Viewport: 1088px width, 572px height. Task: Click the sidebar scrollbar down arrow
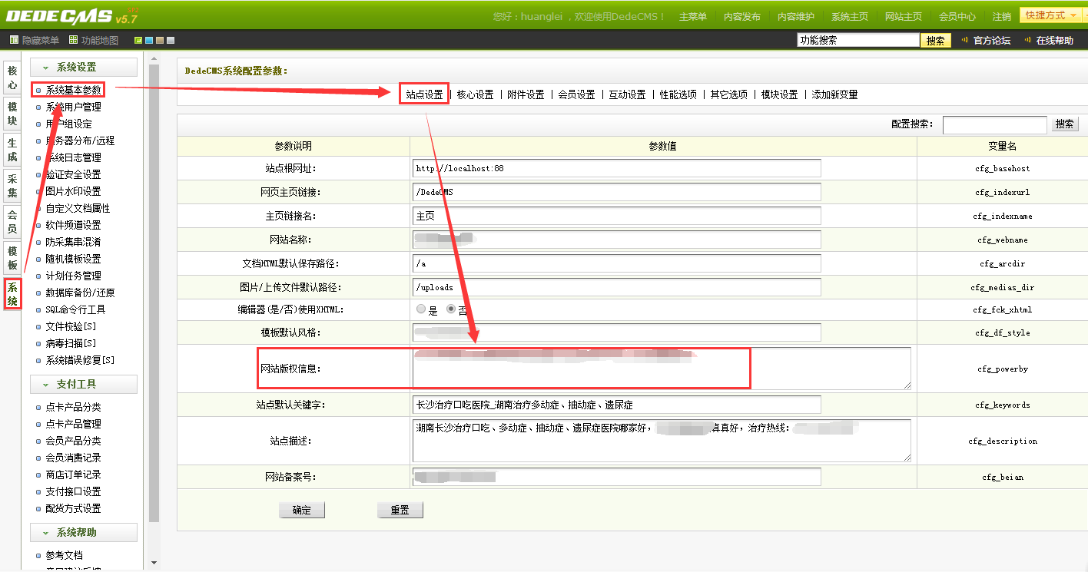(x=154, y=563)
